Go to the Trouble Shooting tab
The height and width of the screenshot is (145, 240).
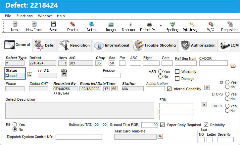(154, 45)
